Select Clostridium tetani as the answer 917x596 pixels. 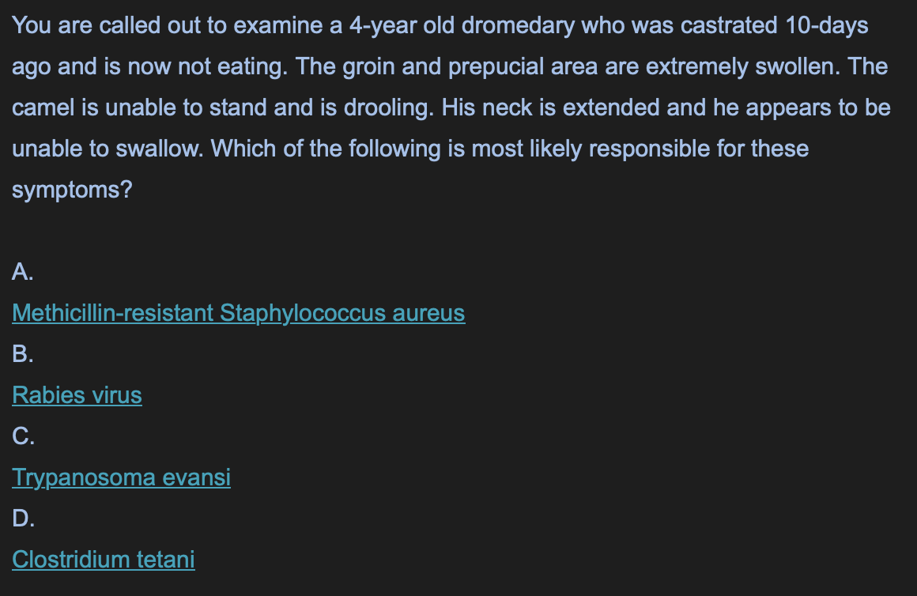(x=104, y=559)
